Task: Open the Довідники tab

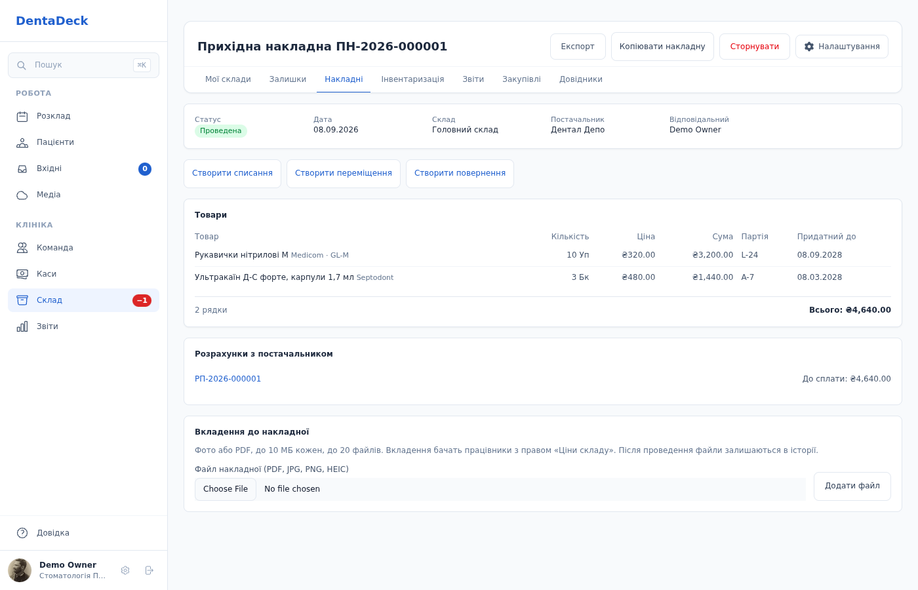Action: [581, 79]
